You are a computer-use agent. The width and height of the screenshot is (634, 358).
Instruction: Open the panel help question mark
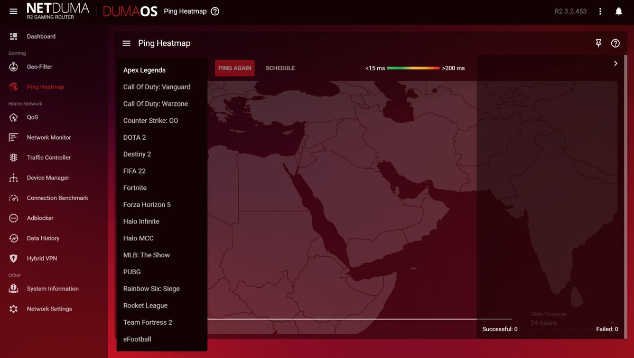coord(615,43)
